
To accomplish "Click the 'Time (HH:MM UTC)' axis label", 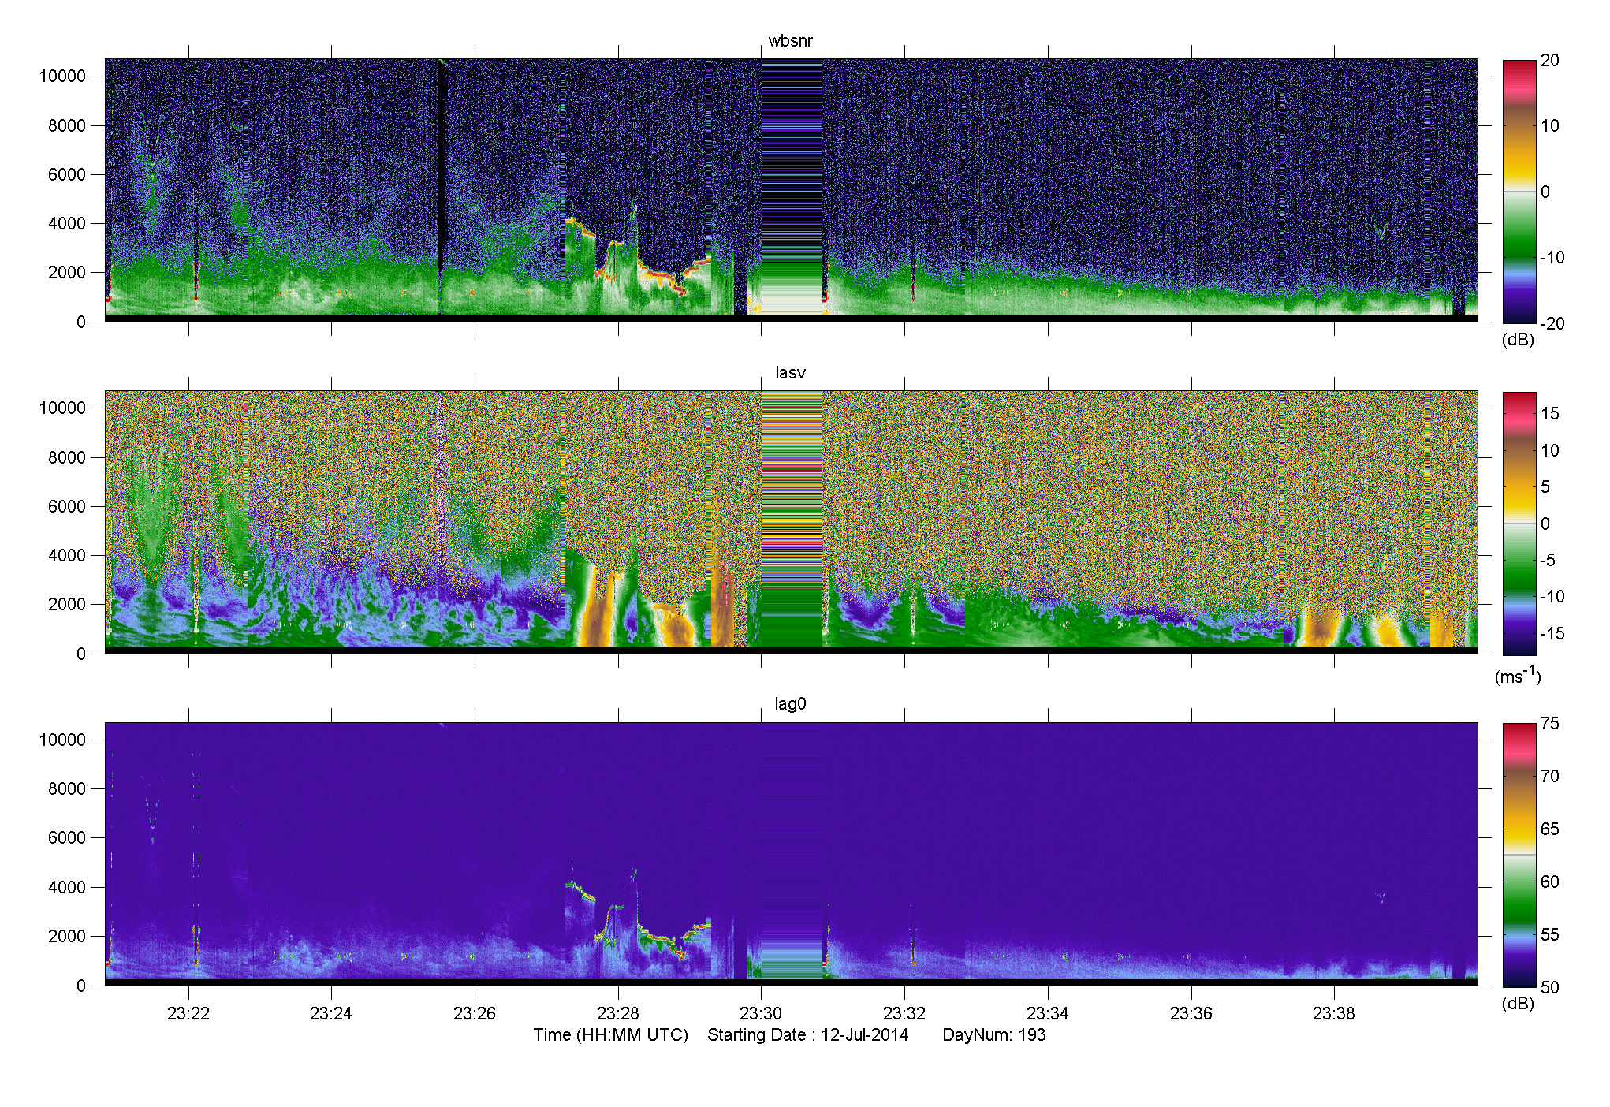I will coord(611,1035).
